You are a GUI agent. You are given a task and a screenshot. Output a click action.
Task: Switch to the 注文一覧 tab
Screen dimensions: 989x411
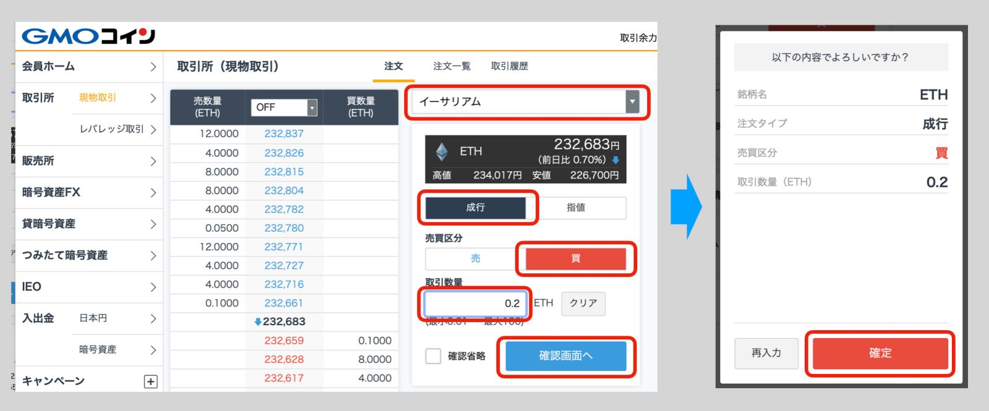coord(452,66)
